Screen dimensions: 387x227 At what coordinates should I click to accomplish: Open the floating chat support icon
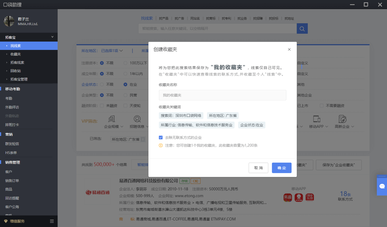tap(382, 186)
